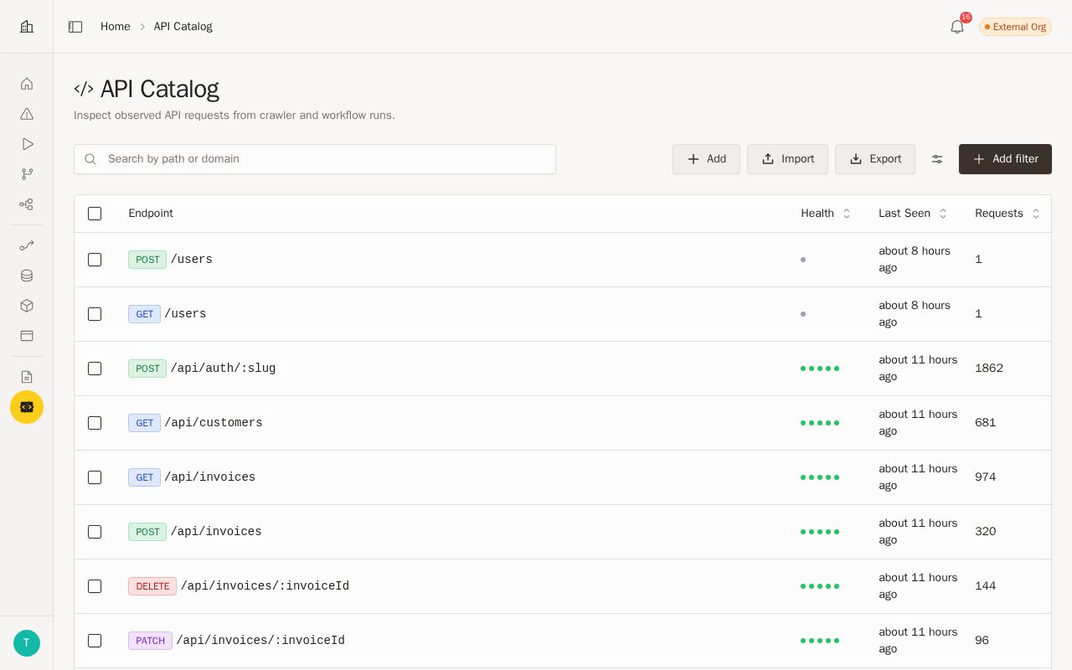Check the POST /api/auth/:slug row

click(x=95, y=368)
